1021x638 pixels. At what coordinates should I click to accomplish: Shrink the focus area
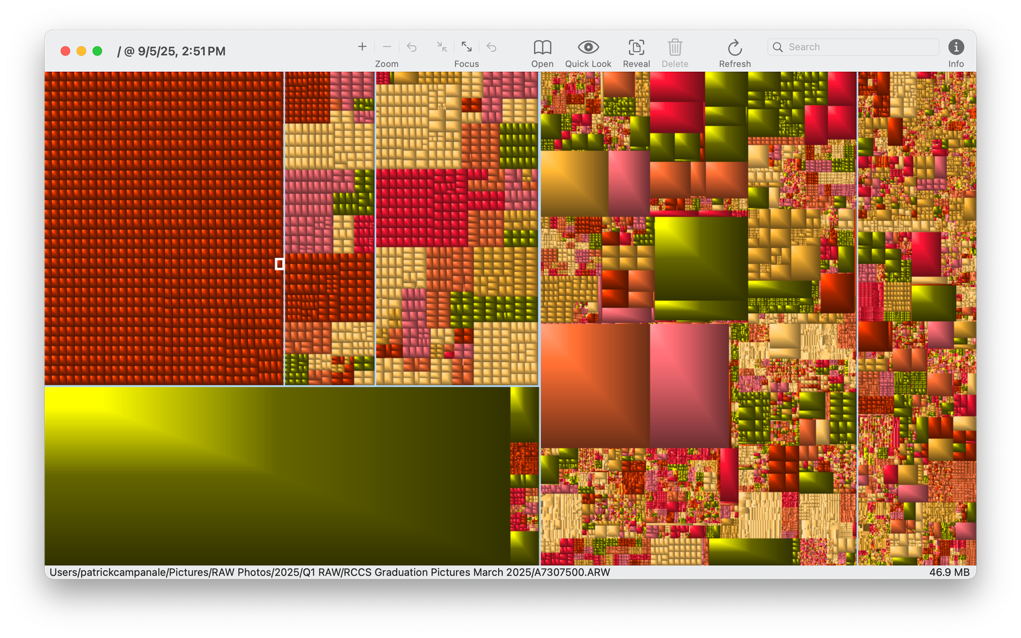pyautogui.click(x=441, y=46)
